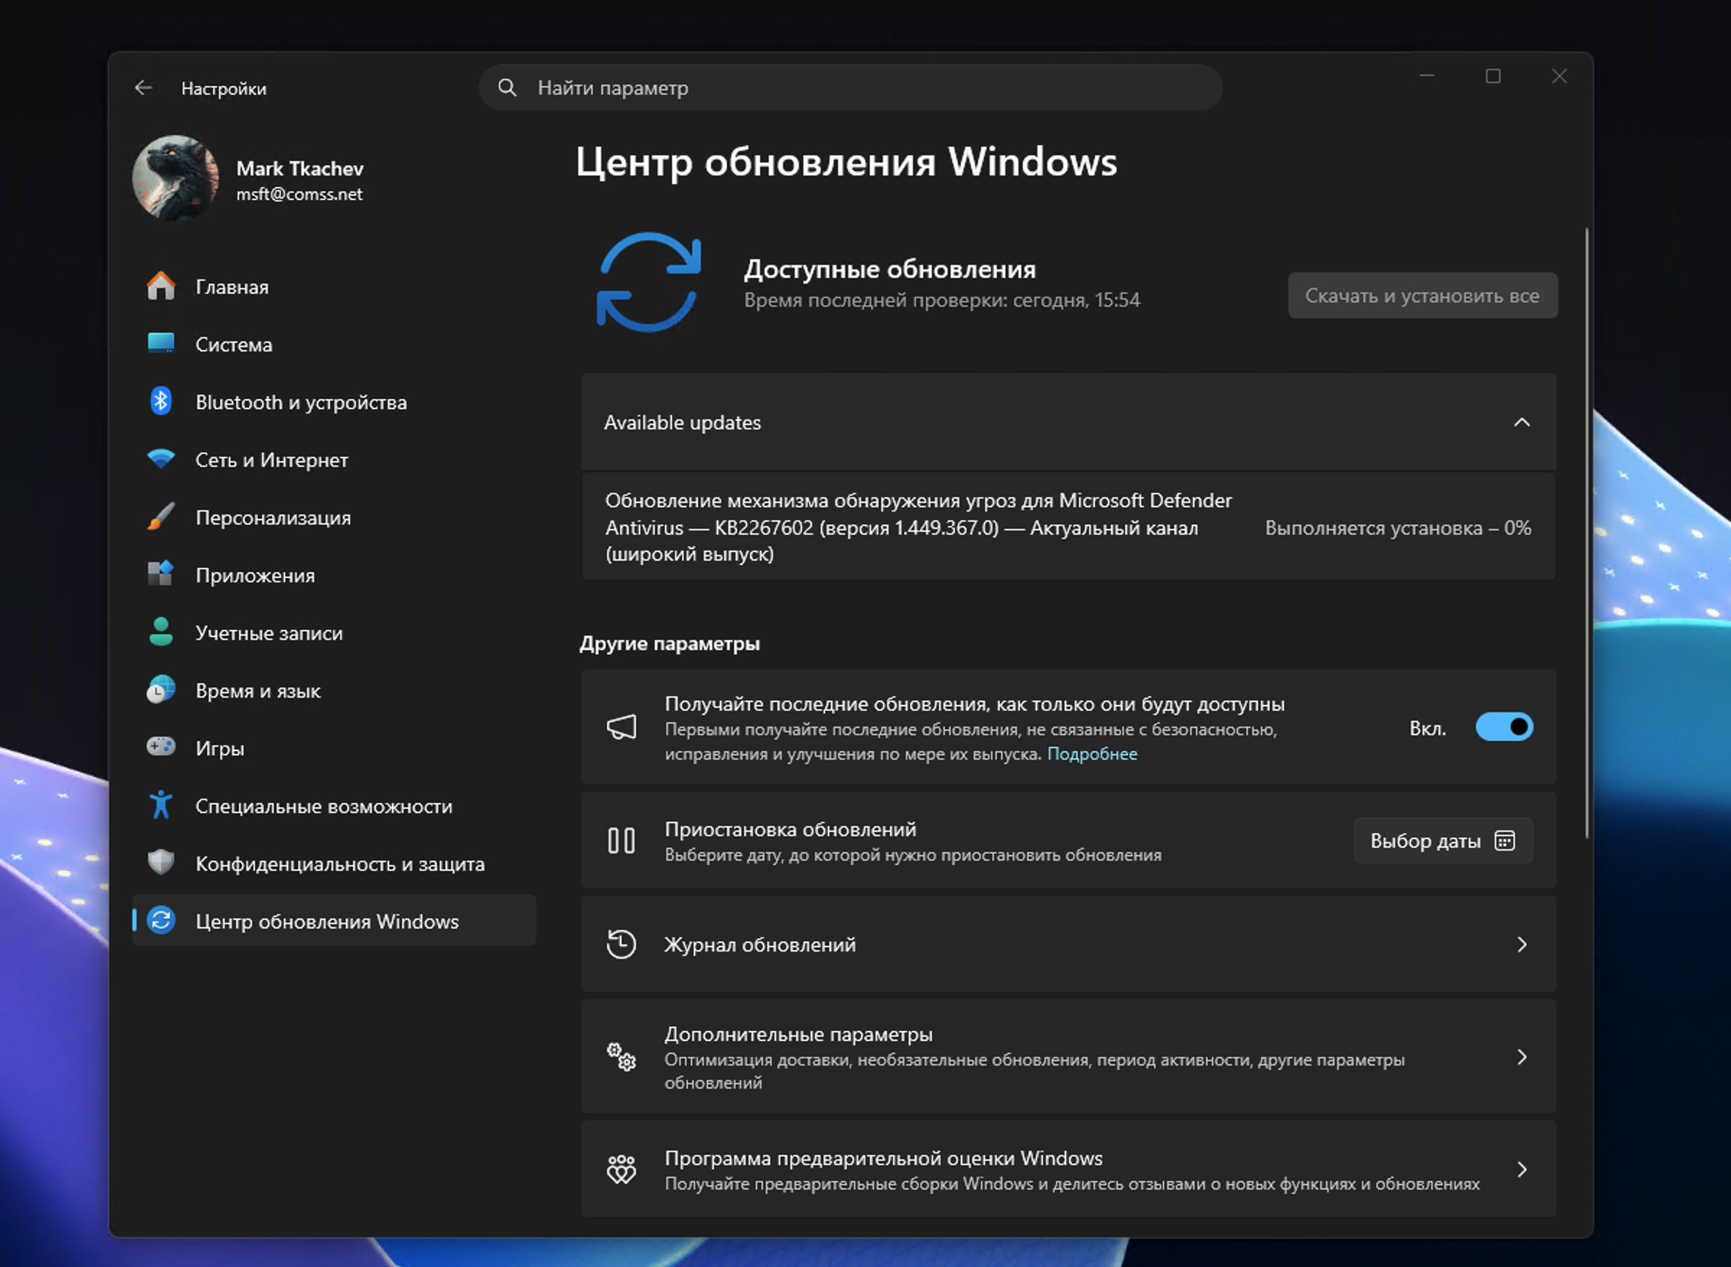The height and width of the screenshot is (1267, 1731).
Task: Click the Home (Главная) house icon
Action: pos(161,286)
